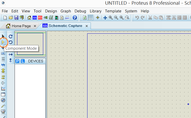
Task: Click the DEVICES header label
Action: coord(35,61)
